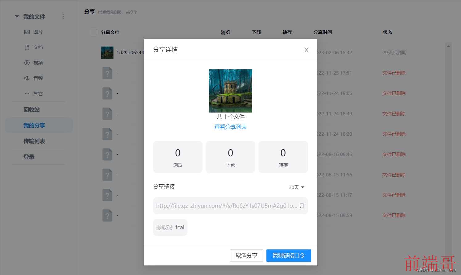Click the 视频 play icon in sidebar
Screen dimensions: 461x275
coord(27,63)
